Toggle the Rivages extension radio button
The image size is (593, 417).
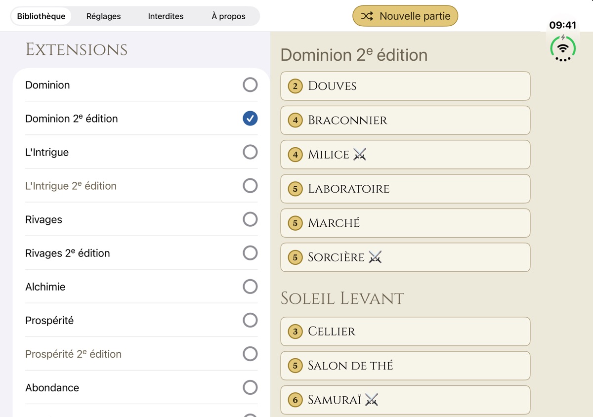coord(250,219)
